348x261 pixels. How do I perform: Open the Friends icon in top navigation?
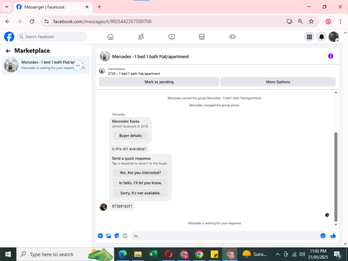141,37
